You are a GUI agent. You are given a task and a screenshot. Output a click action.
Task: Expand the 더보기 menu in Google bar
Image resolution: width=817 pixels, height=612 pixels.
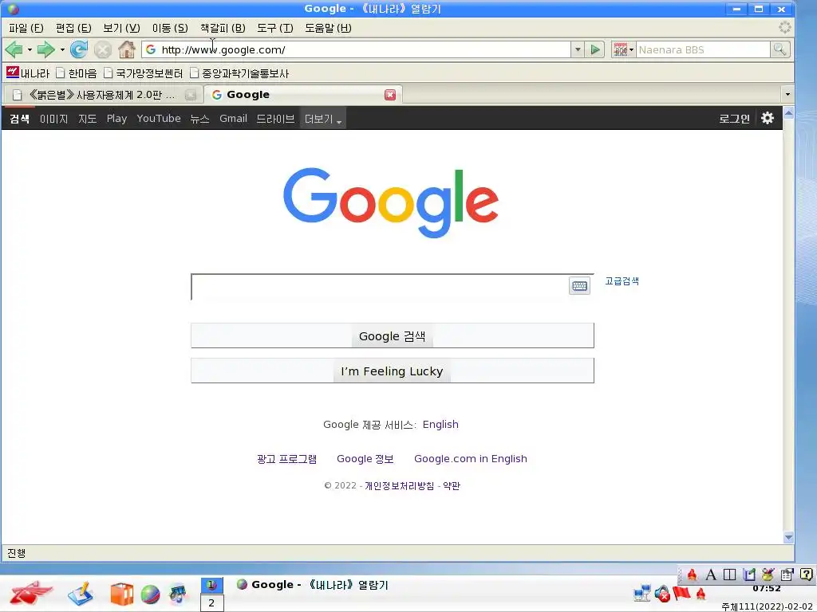tap(323, 119)
